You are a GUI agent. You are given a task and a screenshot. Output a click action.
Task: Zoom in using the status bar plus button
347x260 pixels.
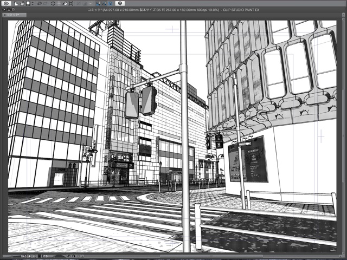point(34,256)
